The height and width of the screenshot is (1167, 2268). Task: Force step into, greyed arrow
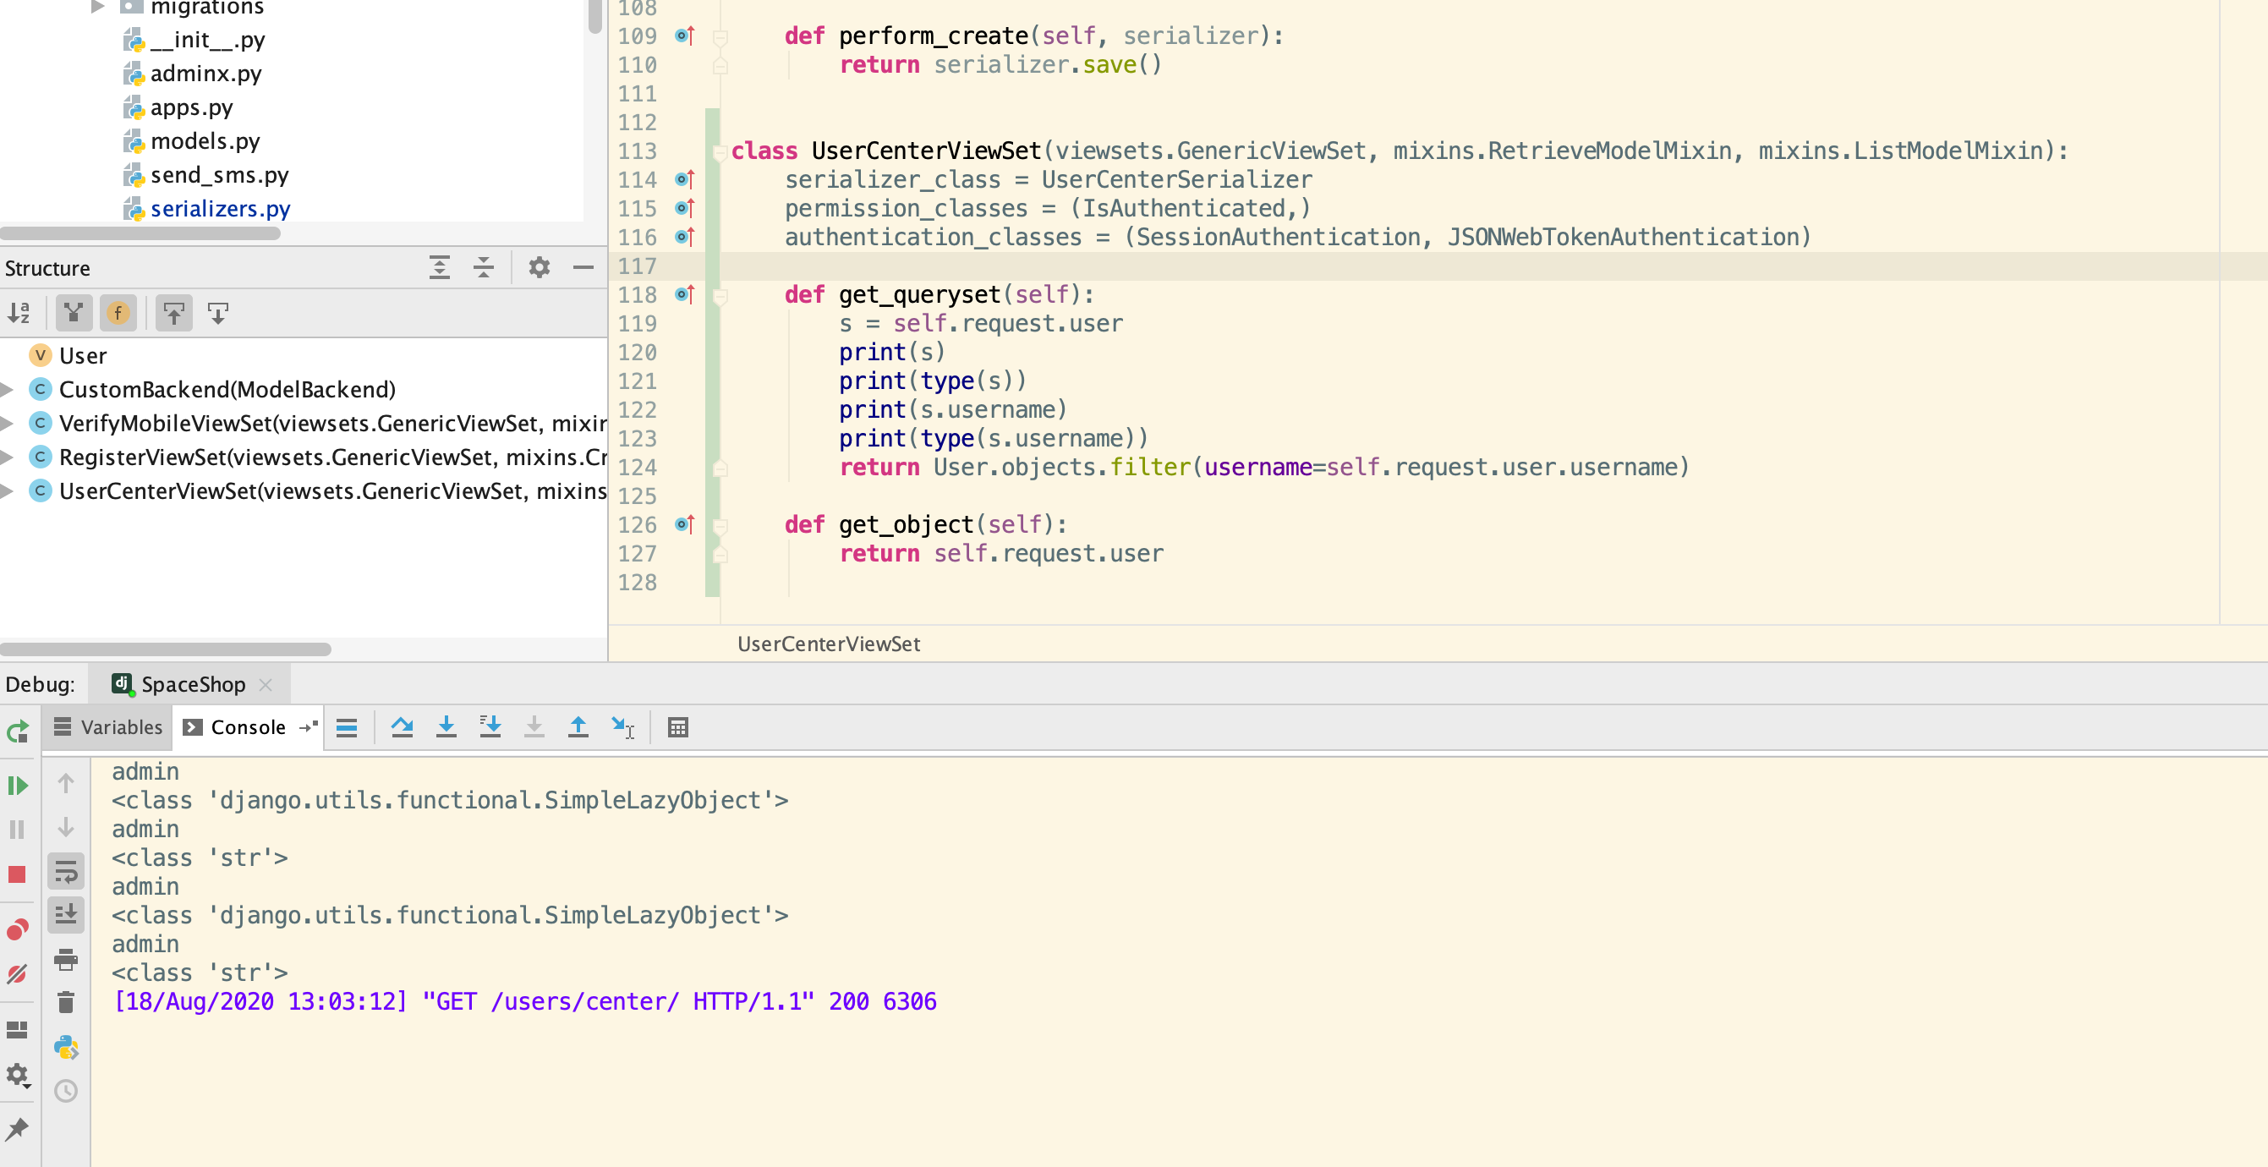coord(534,727)
